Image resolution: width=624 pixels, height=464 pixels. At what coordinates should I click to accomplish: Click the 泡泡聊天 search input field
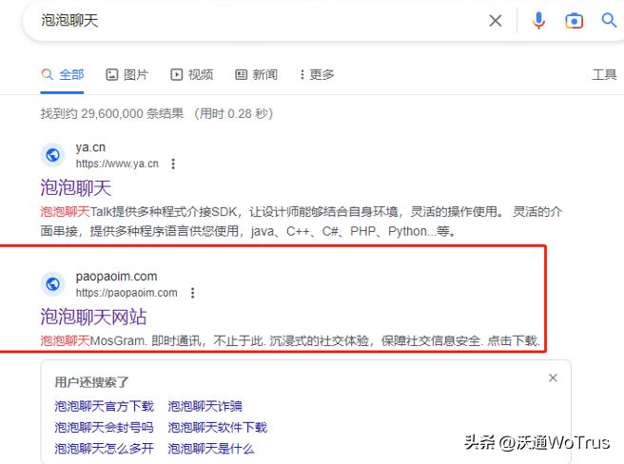pos(255,20)
